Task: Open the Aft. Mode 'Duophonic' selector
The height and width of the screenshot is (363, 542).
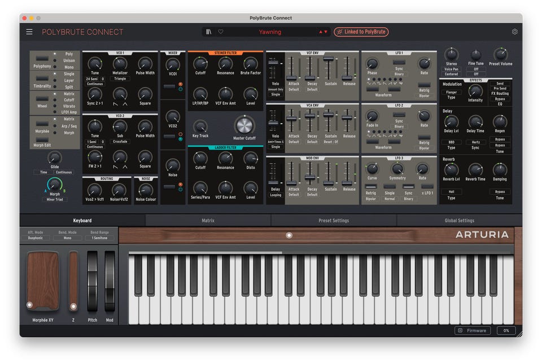Action: click(x=35, y=238)
